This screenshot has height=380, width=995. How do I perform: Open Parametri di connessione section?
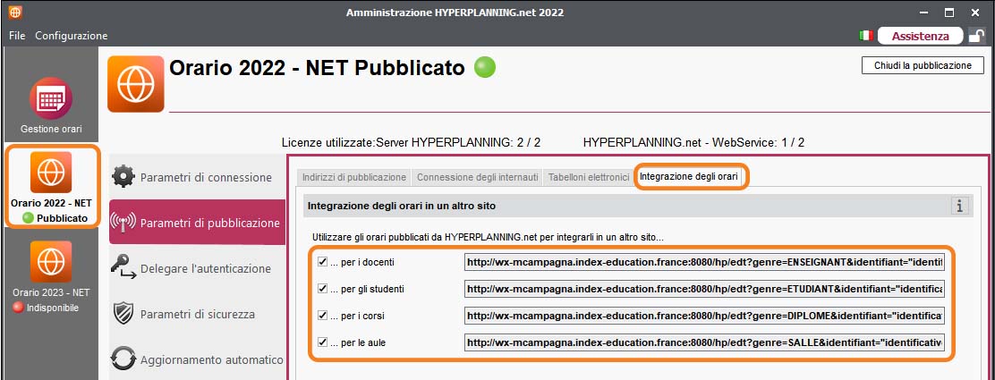click(198, 177)
